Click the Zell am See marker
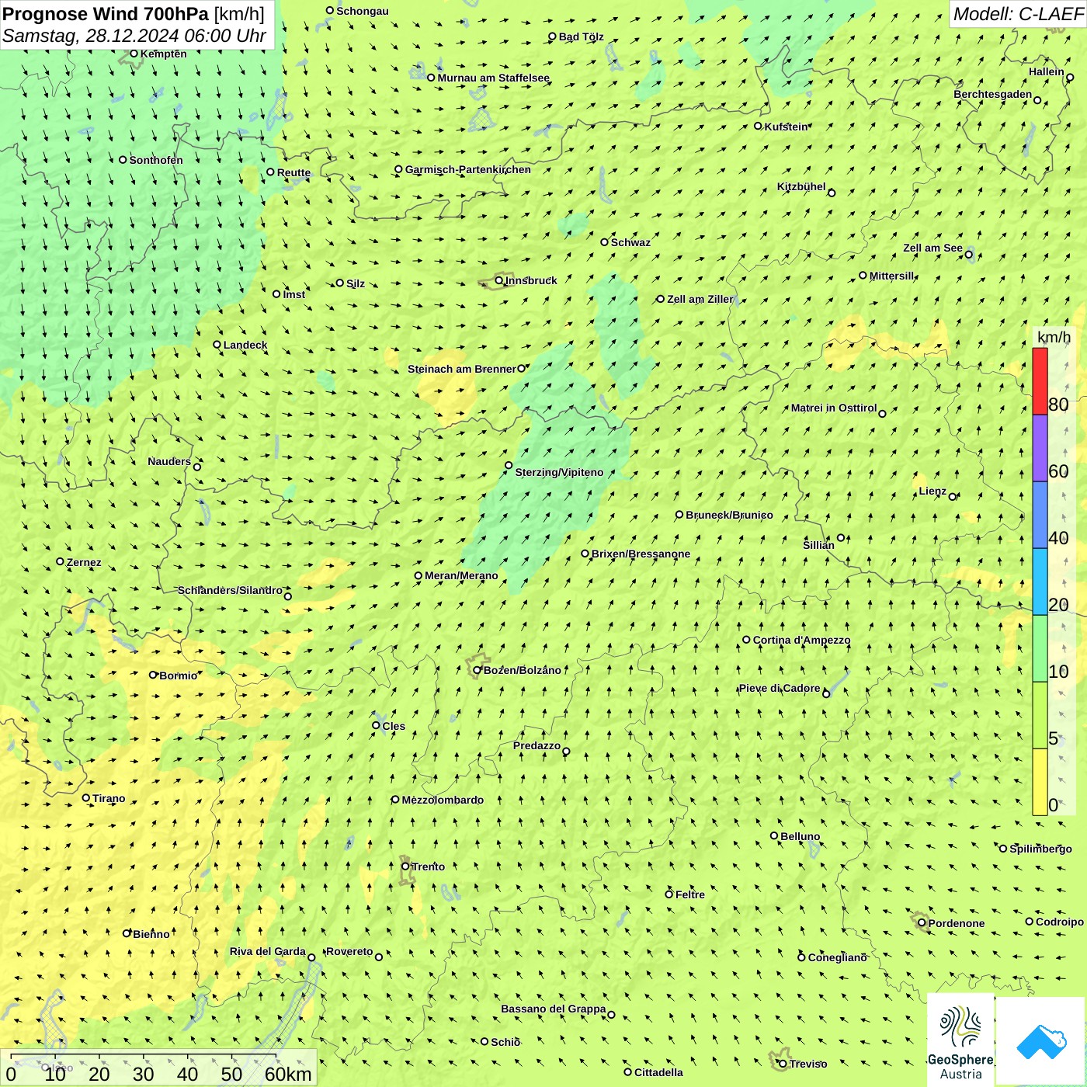1087x1087 pixels. 968,254
